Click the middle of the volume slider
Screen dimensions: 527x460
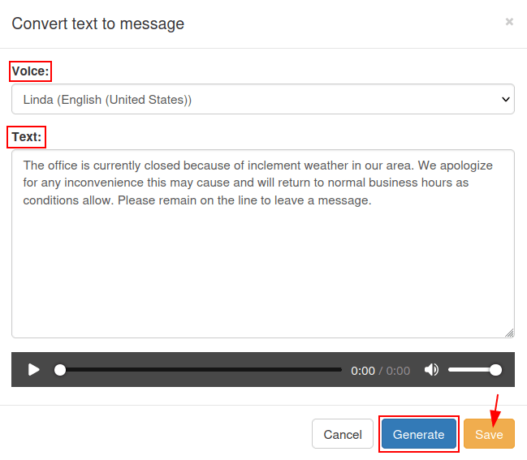[473, 370]
